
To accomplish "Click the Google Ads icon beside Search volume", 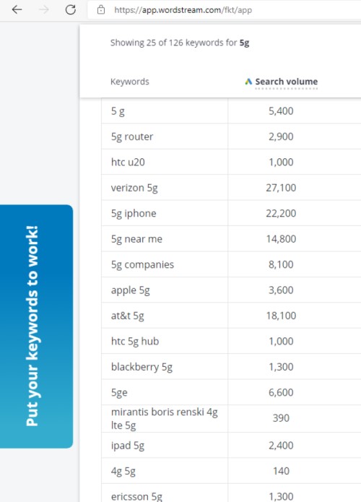I will click(248, 82).
